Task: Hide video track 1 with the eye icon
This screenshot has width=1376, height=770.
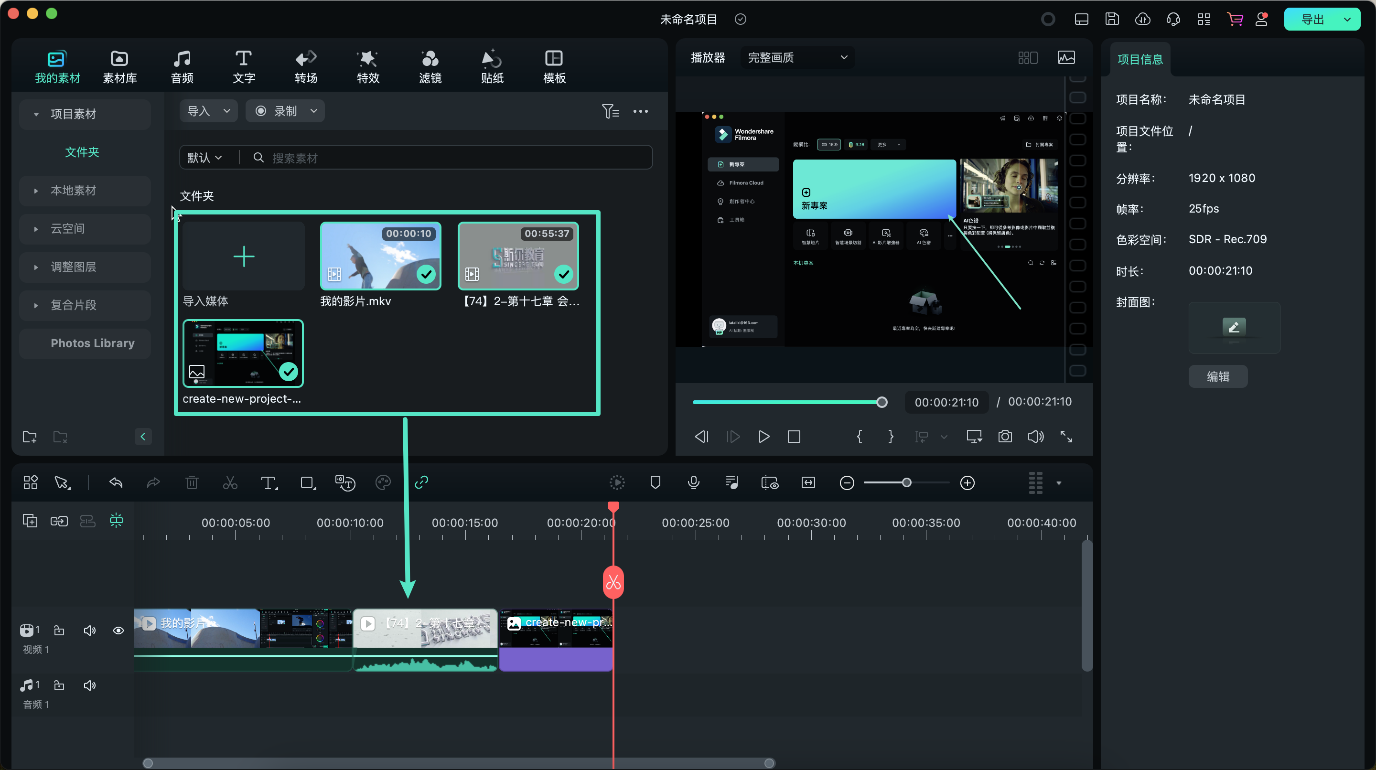Action: point(118,631)
